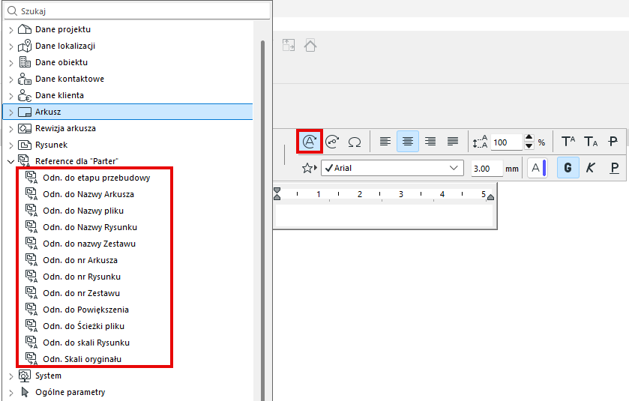Select the Arkusz sheet icon
629x401 pixels.
(x=25, y=112)
